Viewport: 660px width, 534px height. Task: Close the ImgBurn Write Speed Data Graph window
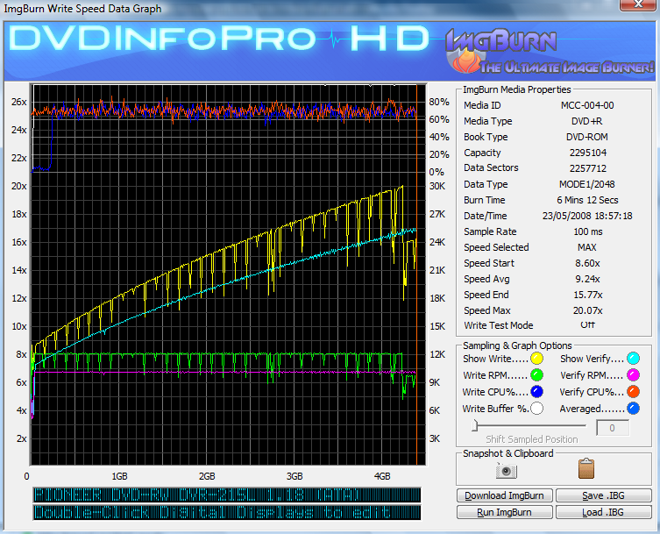[x=638, y=4]
